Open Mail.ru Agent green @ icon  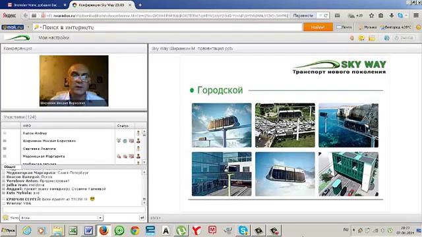119,230
